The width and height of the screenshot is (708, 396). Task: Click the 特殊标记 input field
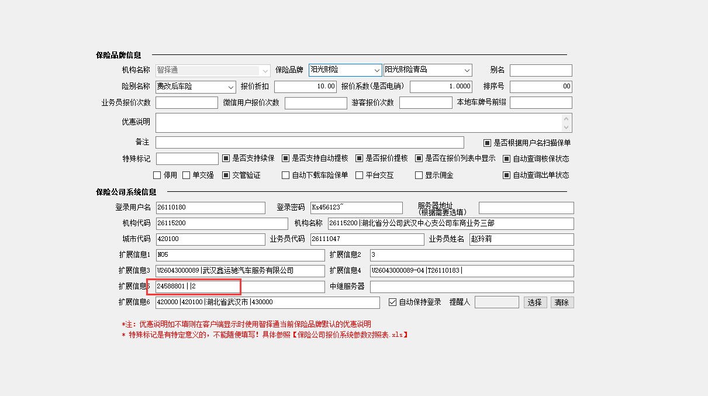187,159
